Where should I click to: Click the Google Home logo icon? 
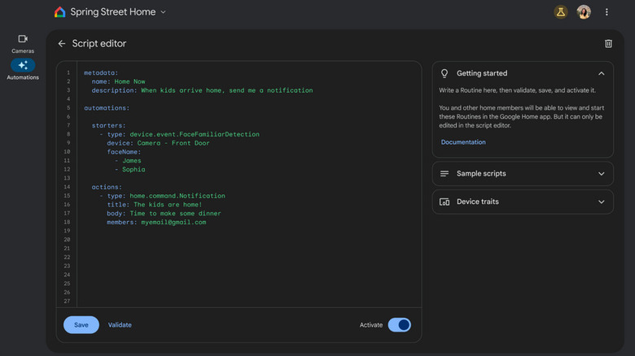pyautogui.click(x=60, y=12)
